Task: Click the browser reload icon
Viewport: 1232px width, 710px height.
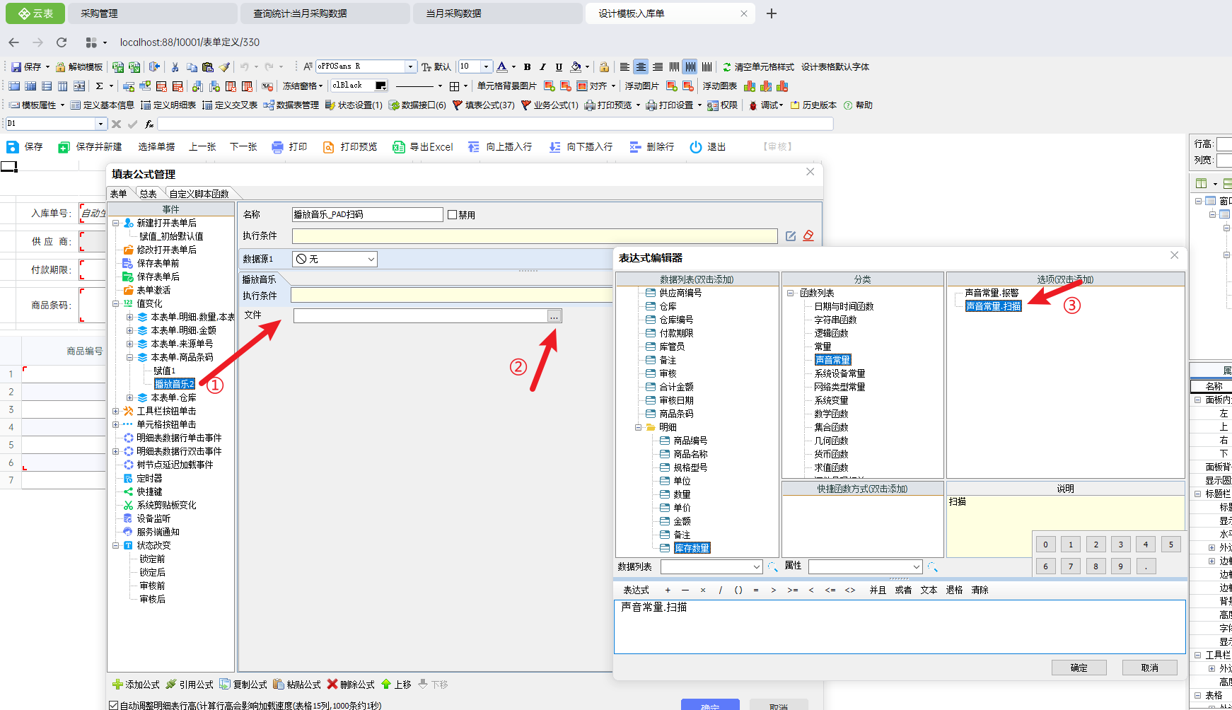Action: click(62, 42)
